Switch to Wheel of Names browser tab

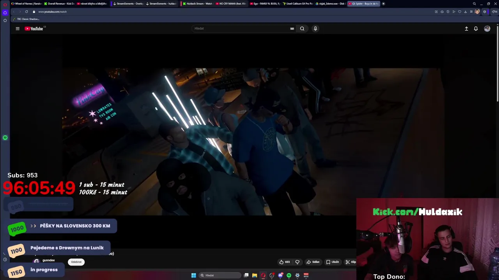[x=26, y=3]
